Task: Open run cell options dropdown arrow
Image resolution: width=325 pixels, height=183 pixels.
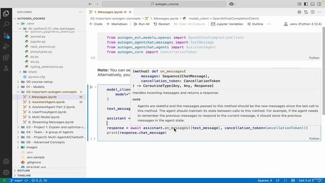Action: point(95,87)
